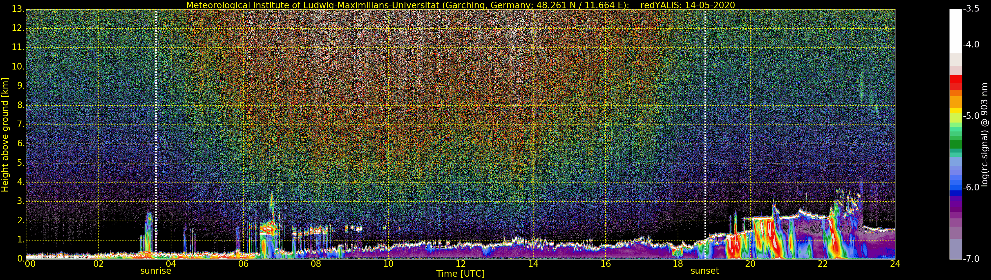Click the '9.' height tick label
Viewport: 991px width, 280px height.
click(21, 86)
